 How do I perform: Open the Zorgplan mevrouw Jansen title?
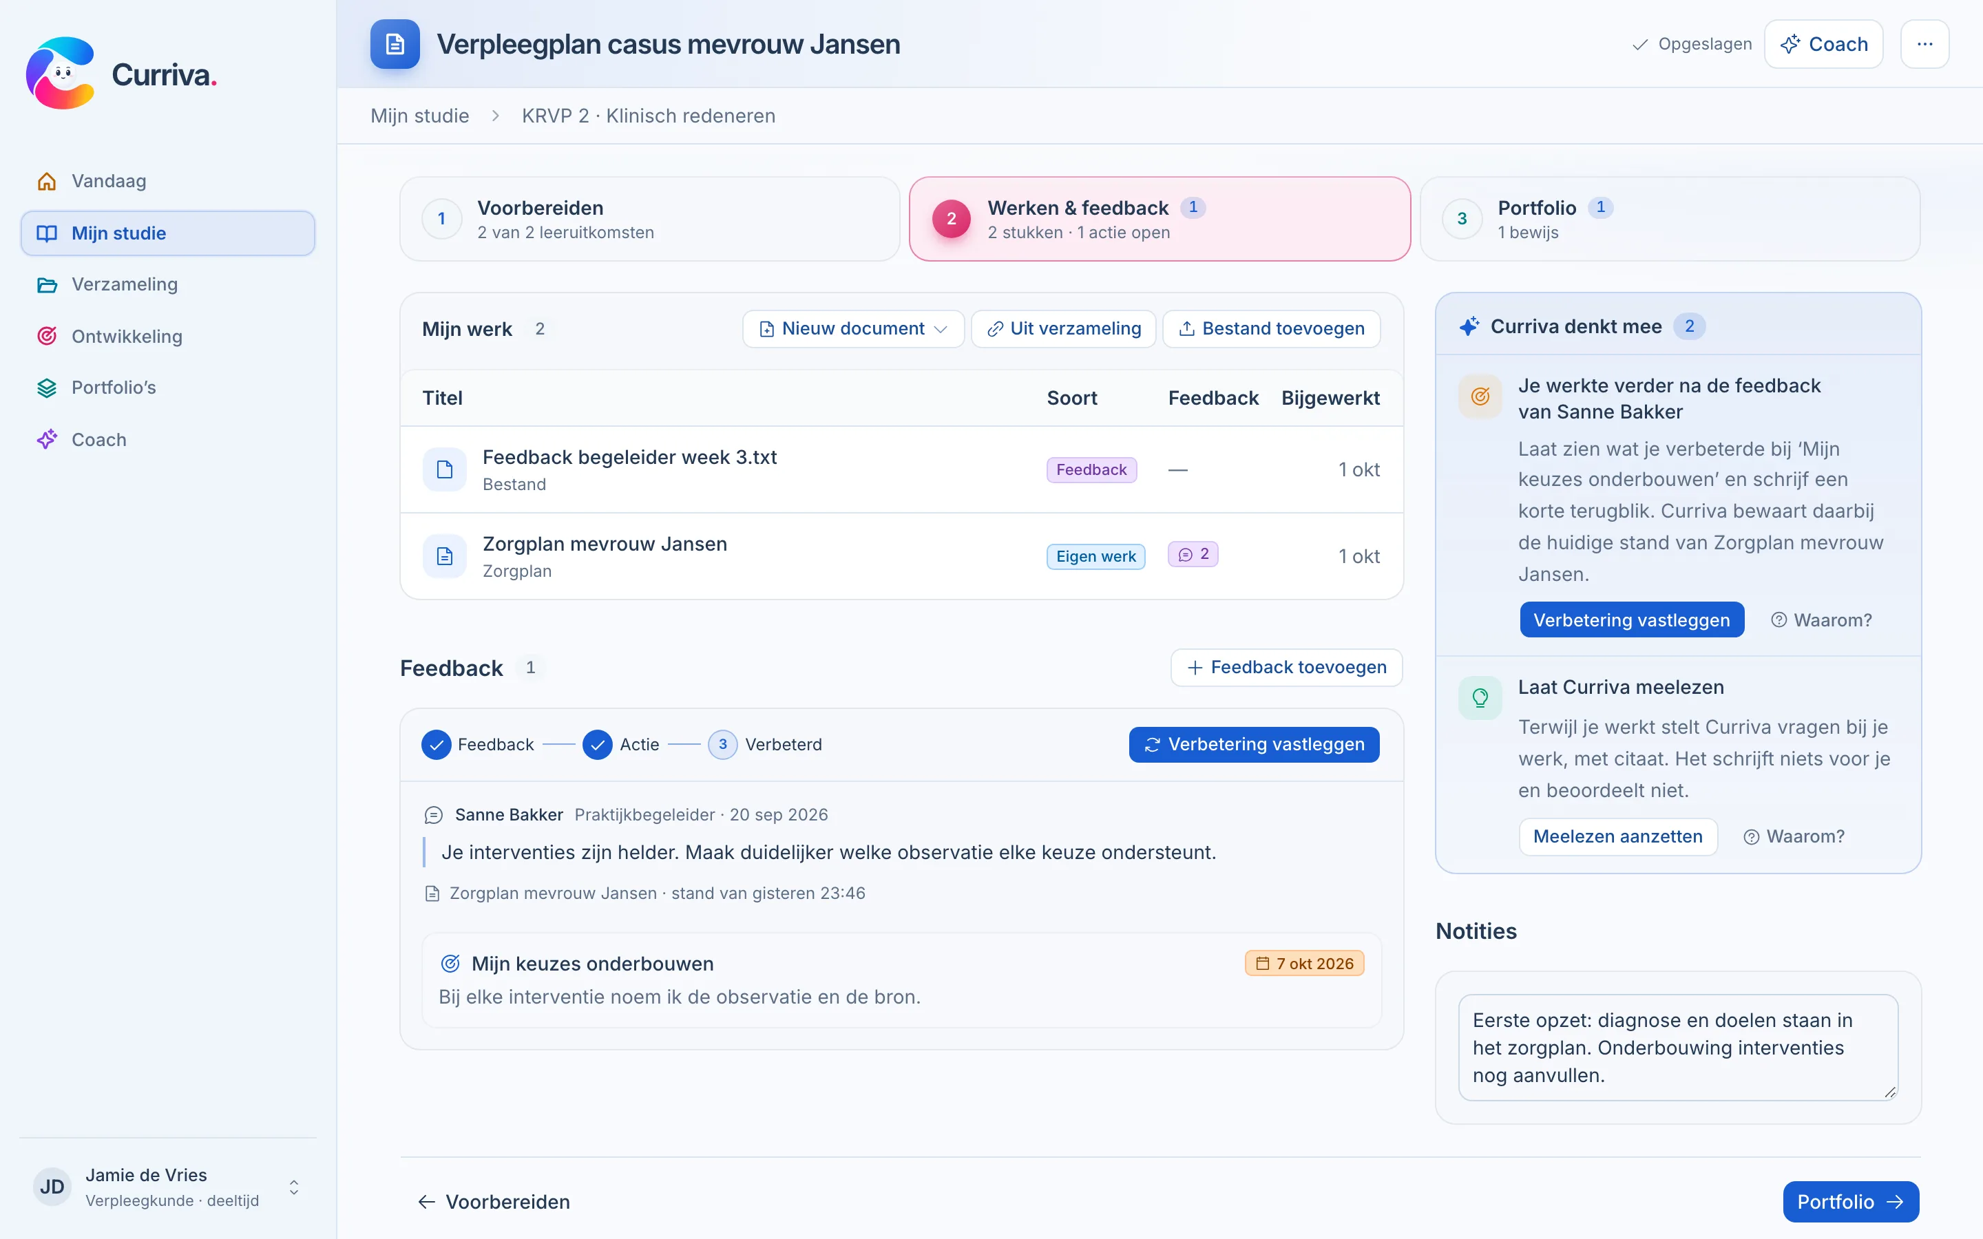point(605,544)
